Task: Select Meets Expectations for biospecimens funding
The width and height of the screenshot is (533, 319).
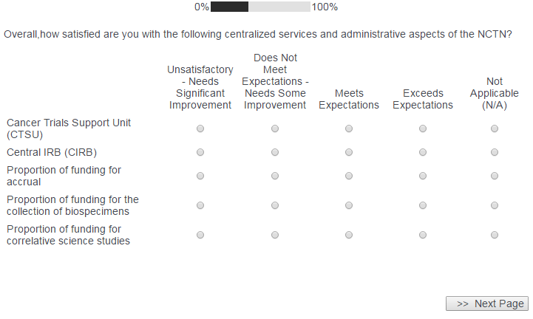Action: point(349,206)
